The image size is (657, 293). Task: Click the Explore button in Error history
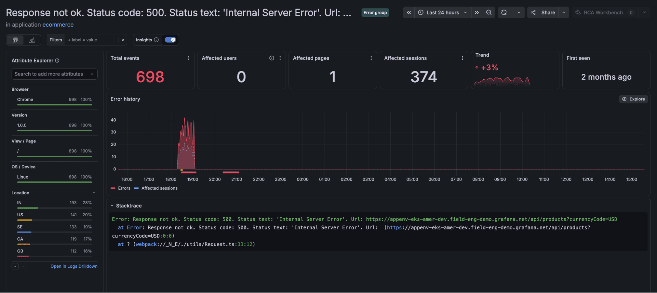click(x=633, y=99)
